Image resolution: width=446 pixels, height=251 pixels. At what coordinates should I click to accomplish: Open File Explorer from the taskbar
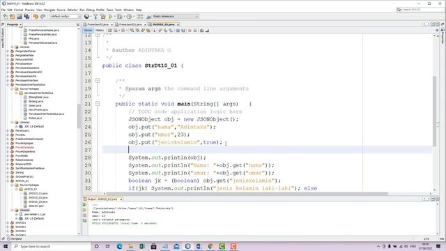pyautogui.click(x=131, y=246)
